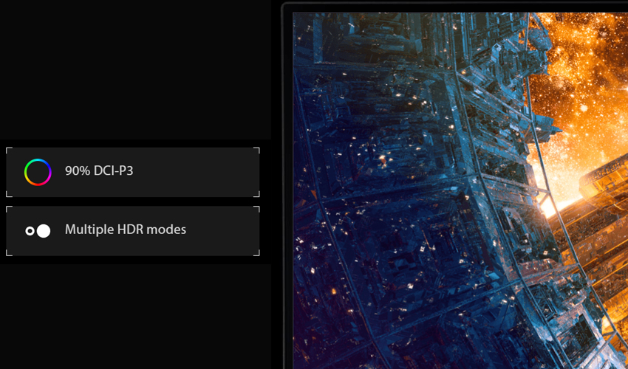628x369 pixels.
Task: Open the 90% DCI-P3 feature card
Action: click(132, 172)
